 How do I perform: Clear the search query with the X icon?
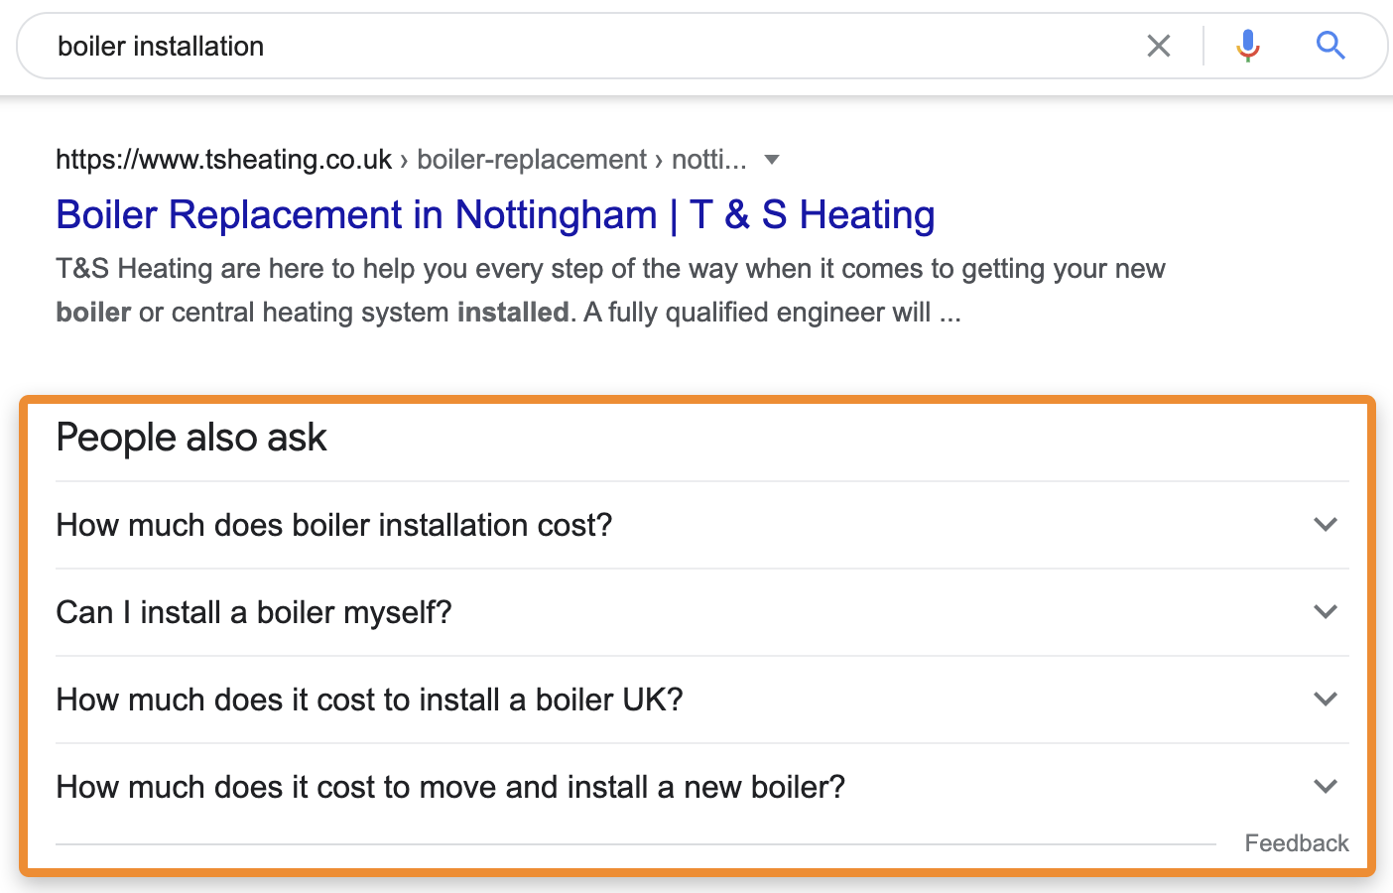click(x=1158, y=46)
